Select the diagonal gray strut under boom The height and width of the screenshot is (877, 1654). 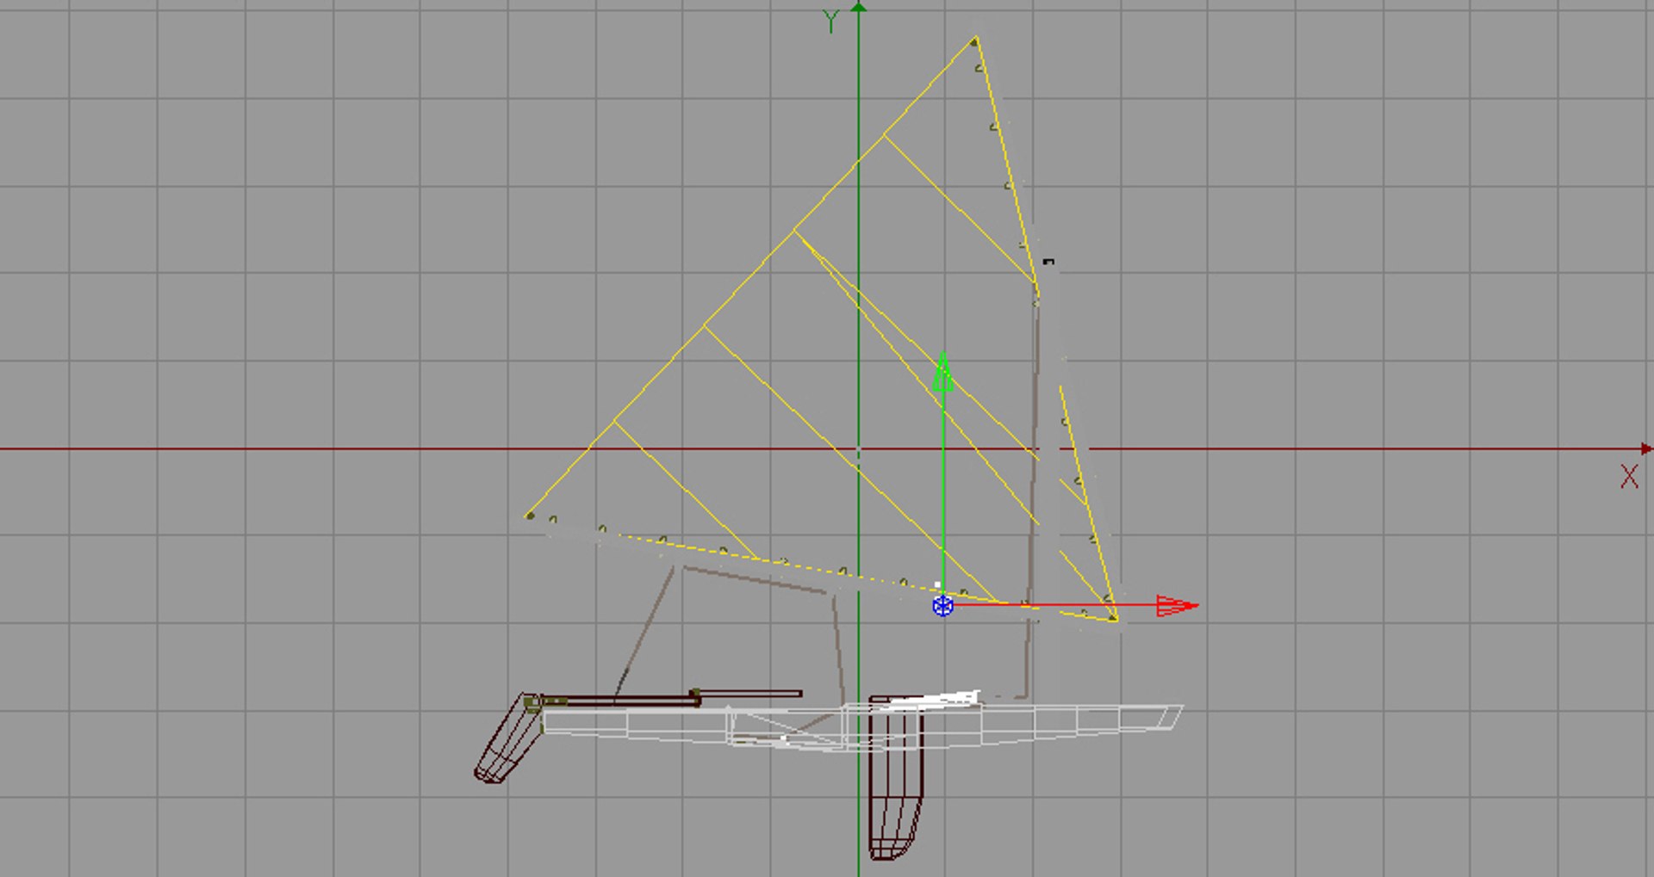[644, 633]
